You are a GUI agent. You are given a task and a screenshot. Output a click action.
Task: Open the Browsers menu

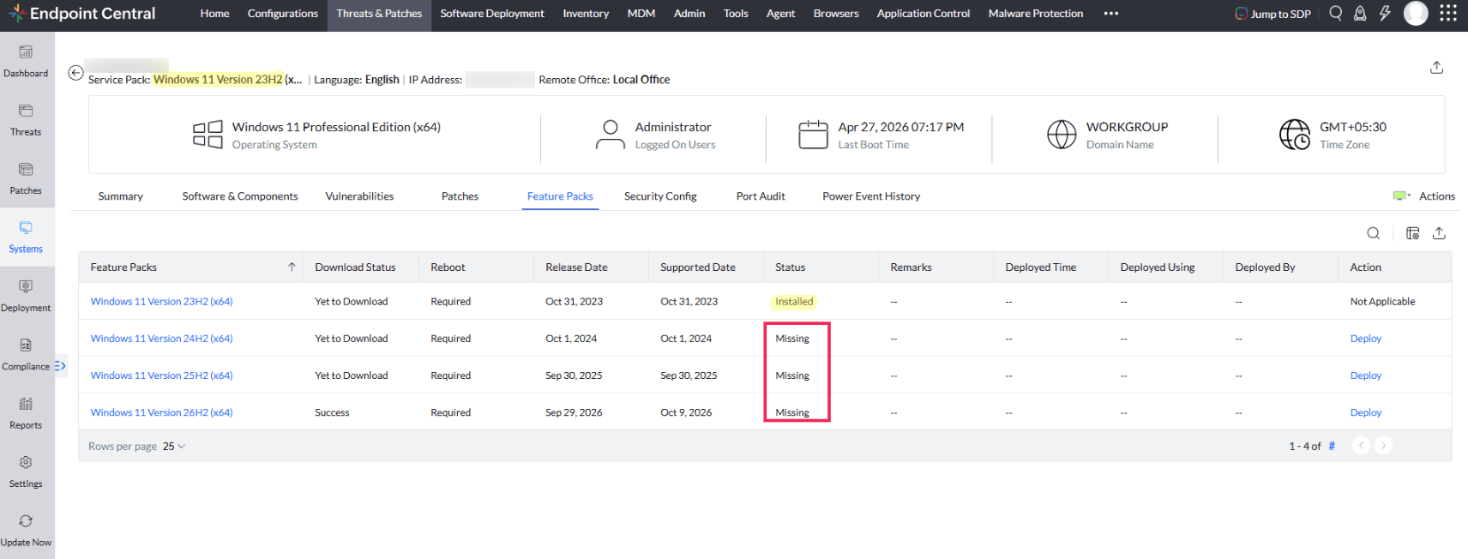click(836, 14)
